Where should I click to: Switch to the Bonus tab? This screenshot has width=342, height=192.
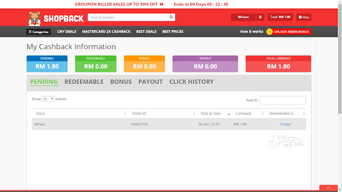(x=121, y=82)
